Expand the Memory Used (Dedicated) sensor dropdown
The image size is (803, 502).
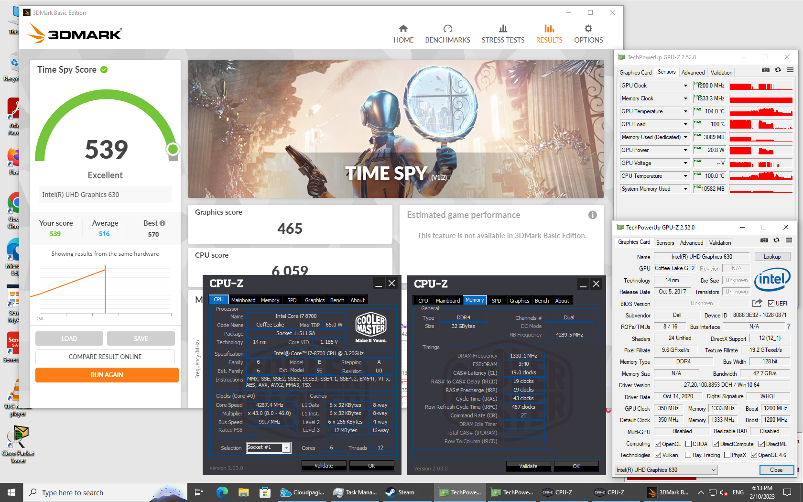point(685,137)
